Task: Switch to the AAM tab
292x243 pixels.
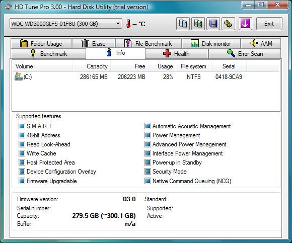Action: tap(261, 44)
